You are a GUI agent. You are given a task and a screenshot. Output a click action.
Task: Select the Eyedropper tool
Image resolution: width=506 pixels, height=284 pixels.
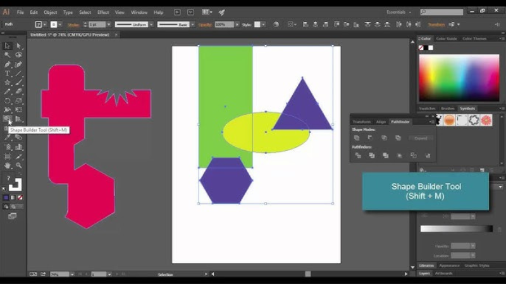pyautogui.click(x=7, y=138)
